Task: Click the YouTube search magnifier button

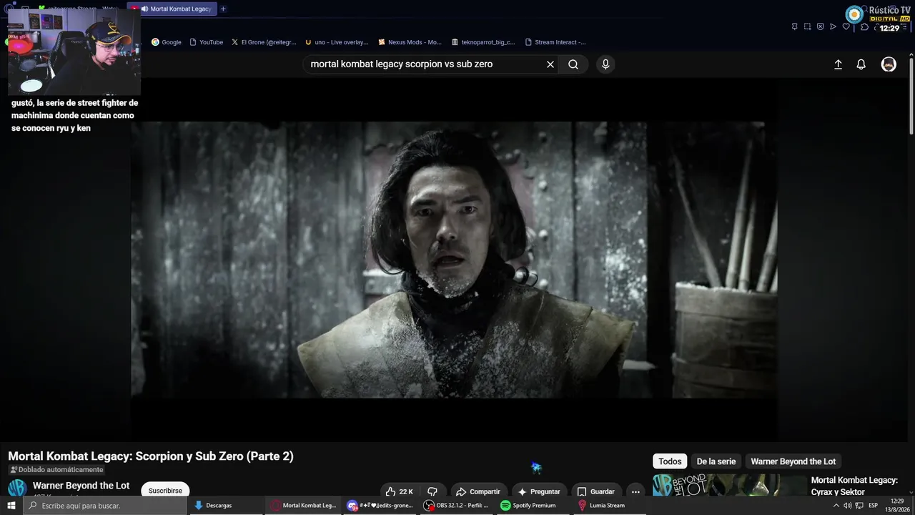Action: click(573, 64)
